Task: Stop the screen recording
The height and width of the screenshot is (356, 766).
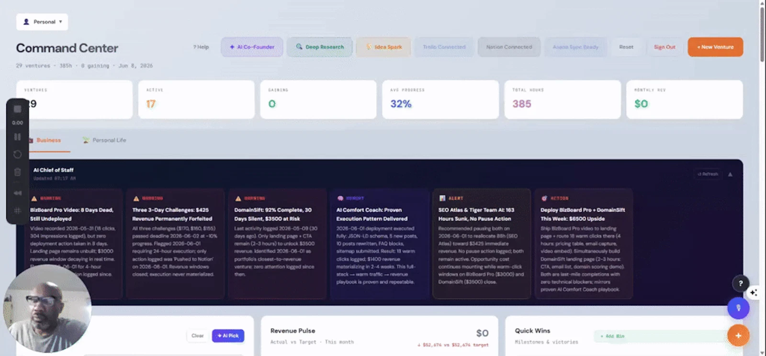Action: pos(17,109)
